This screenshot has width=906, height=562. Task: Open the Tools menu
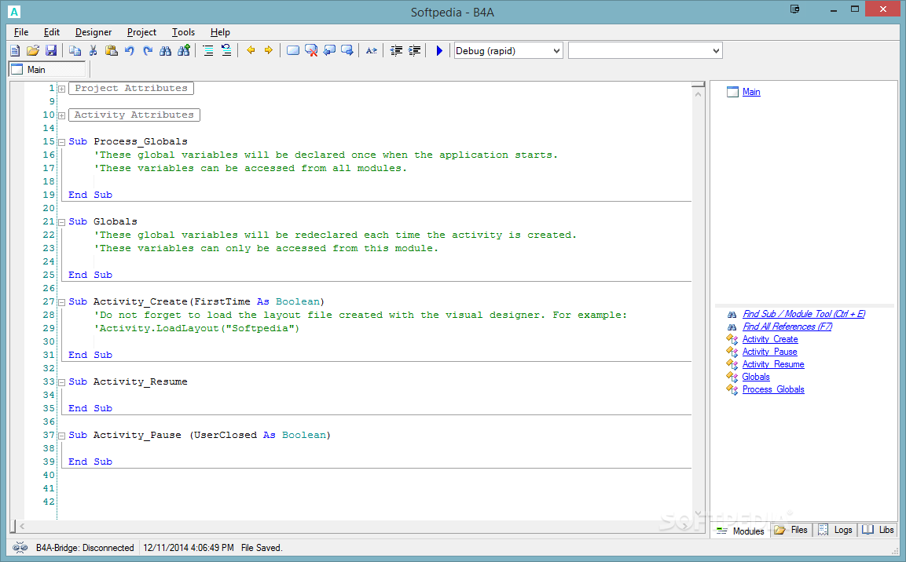pyautogui.click(x=183, y=32)
